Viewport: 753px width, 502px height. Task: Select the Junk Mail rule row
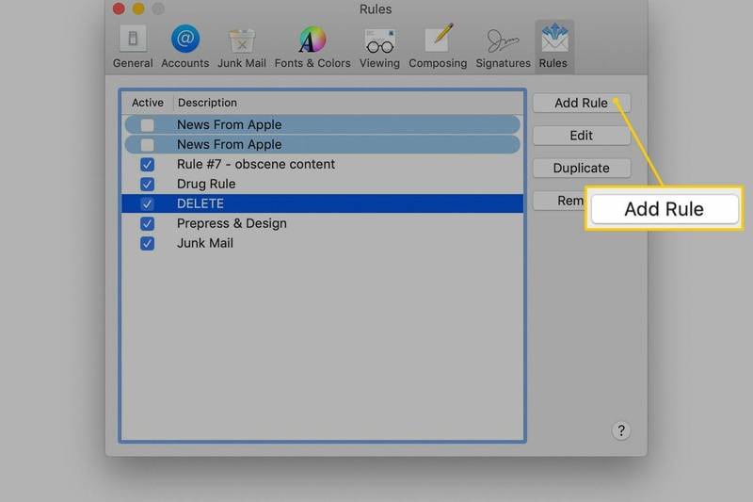[322, 243]
